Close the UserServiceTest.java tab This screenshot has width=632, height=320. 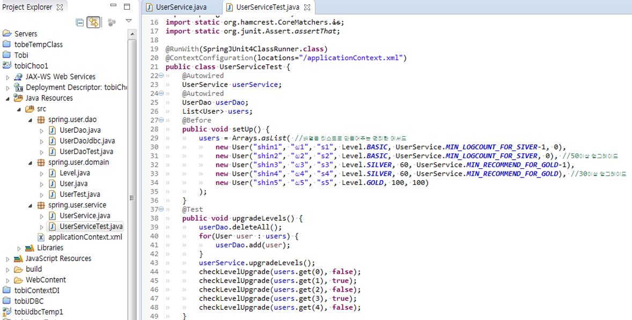(x=307, y=8)
